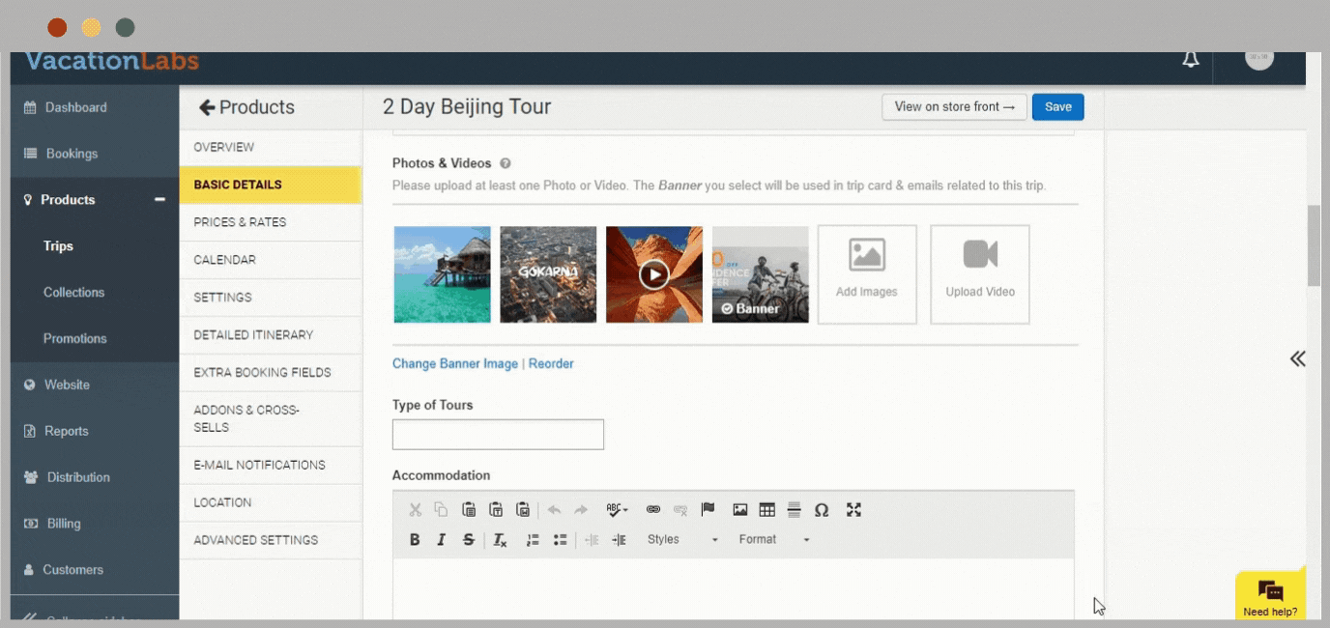1330x628 pixels.
Task: Insert a link in the editor
Action: tap(653, 510)
